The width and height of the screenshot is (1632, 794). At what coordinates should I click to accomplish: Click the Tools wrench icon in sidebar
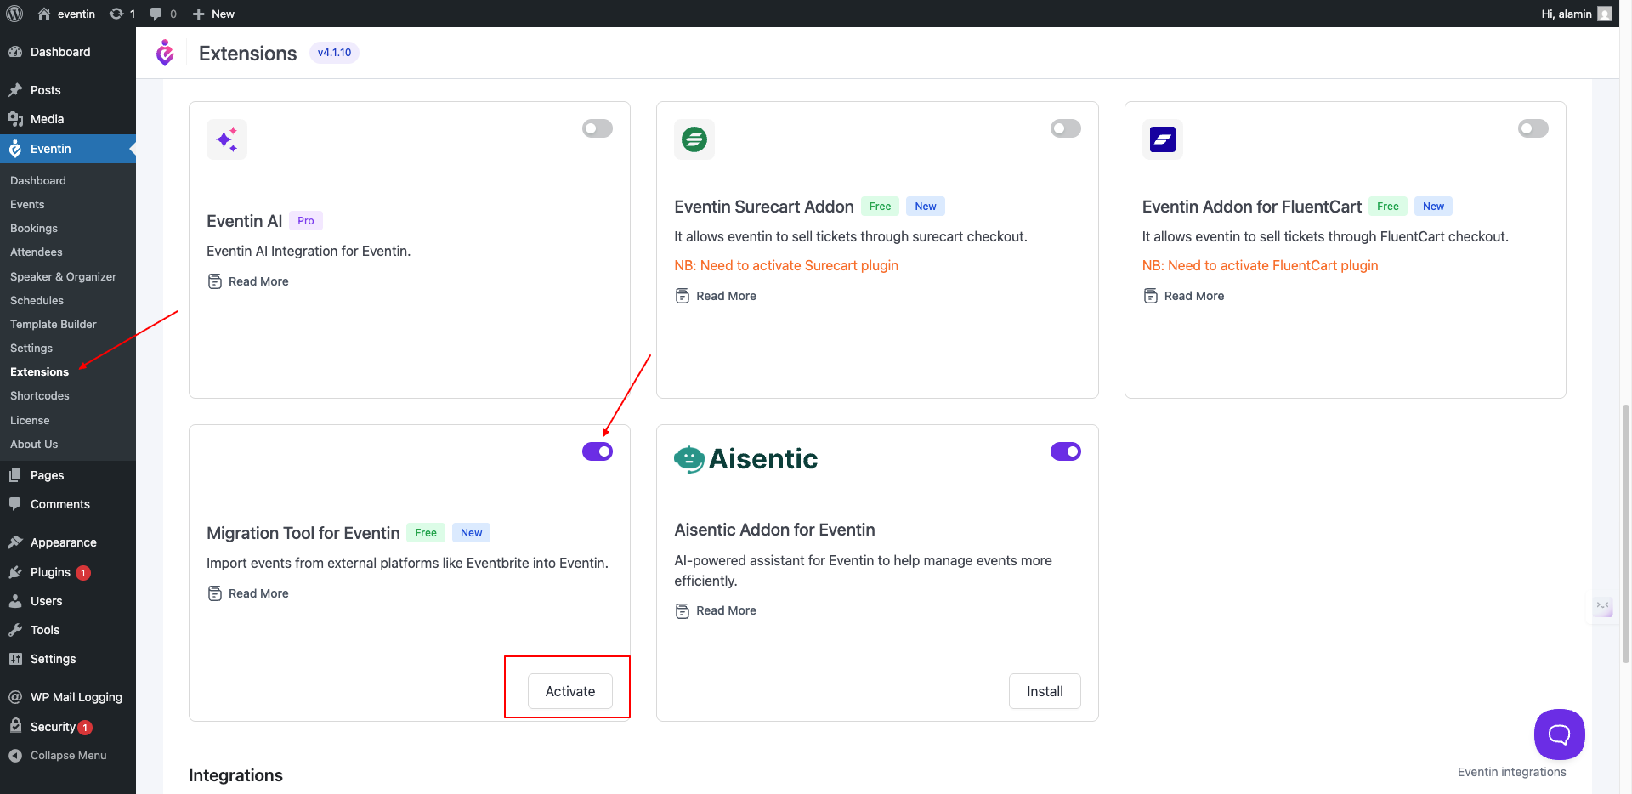pos(15,630)
